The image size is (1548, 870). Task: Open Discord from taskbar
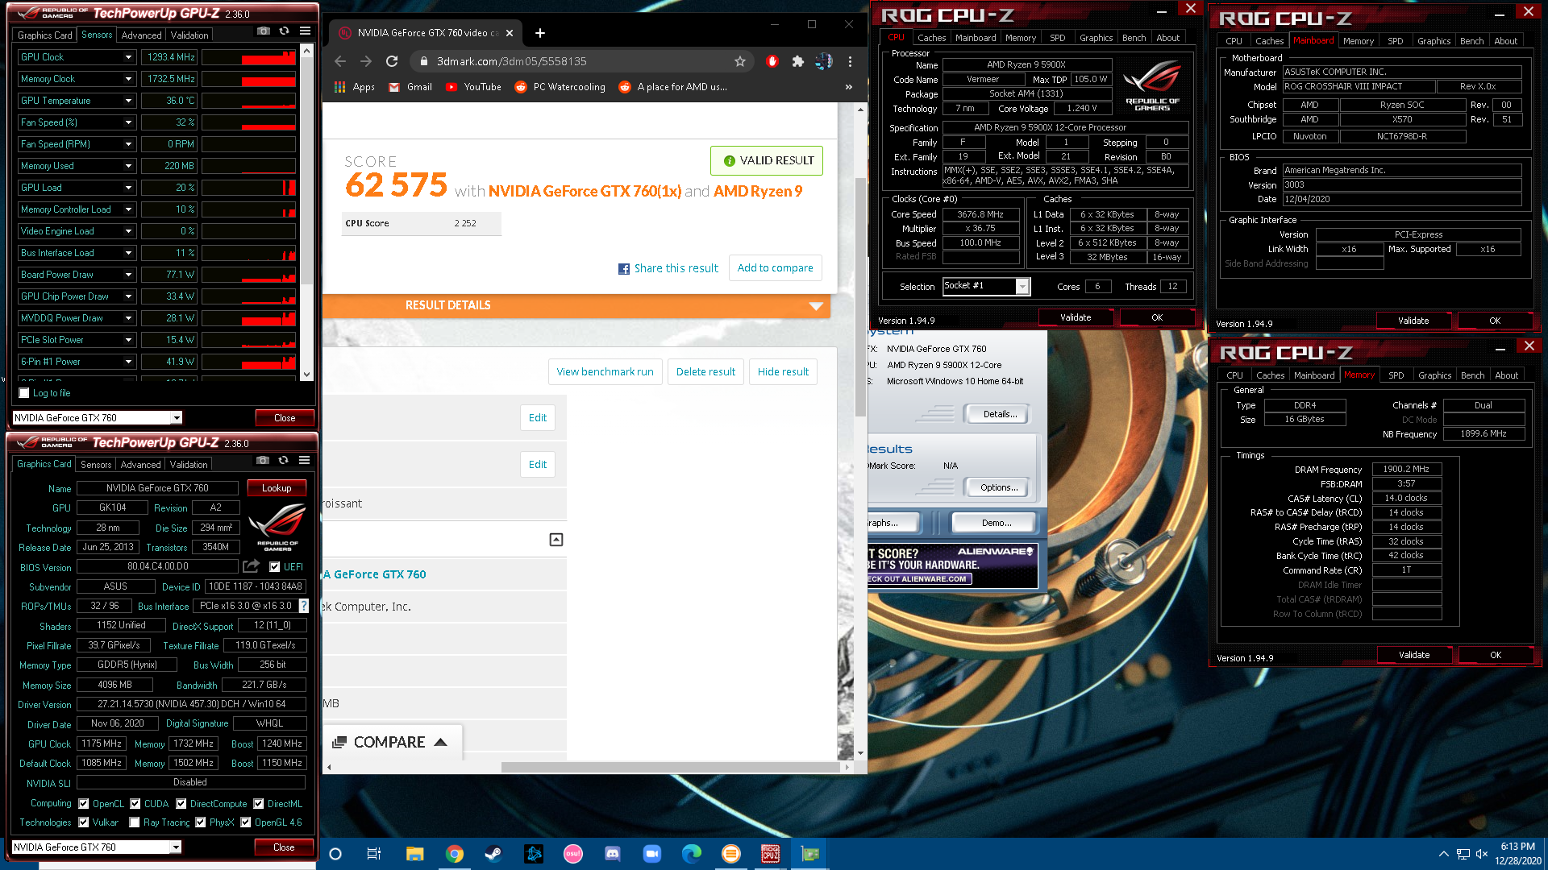click(613, 854)
